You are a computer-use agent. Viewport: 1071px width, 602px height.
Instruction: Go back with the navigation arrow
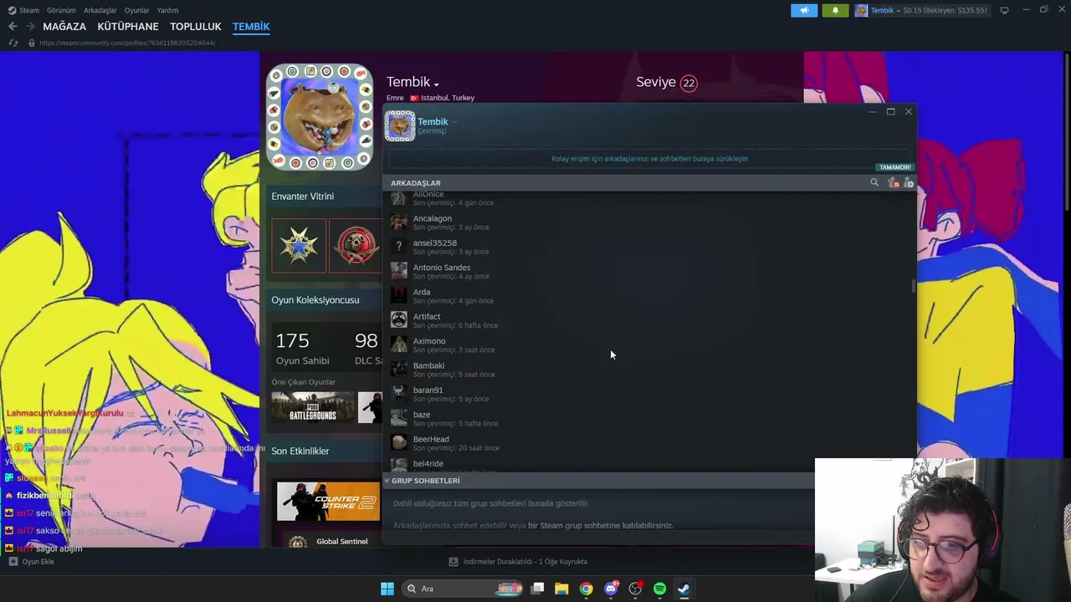13,27
